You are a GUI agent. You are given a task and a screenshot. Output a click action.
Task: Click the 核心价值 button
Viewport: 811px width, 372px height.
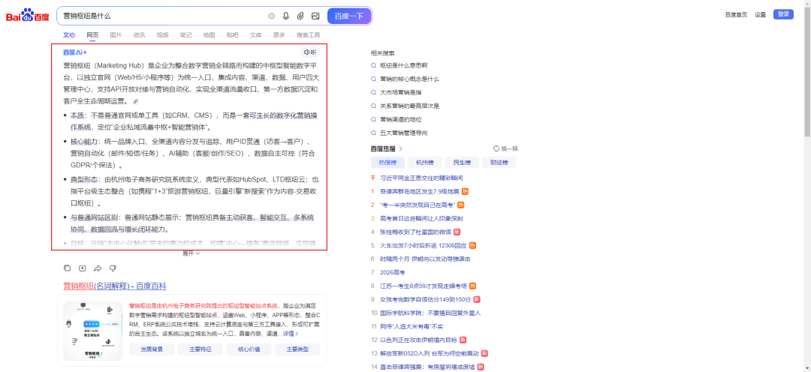coord(249,349)
